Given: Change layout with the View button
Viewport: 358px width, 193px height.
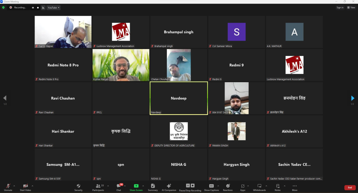Looking at the screenshot, I should (351, 7).
